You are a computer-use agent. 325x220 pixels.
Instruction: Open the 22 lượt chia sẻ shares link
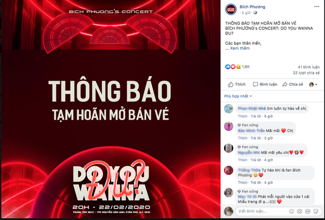coord(306,73)
